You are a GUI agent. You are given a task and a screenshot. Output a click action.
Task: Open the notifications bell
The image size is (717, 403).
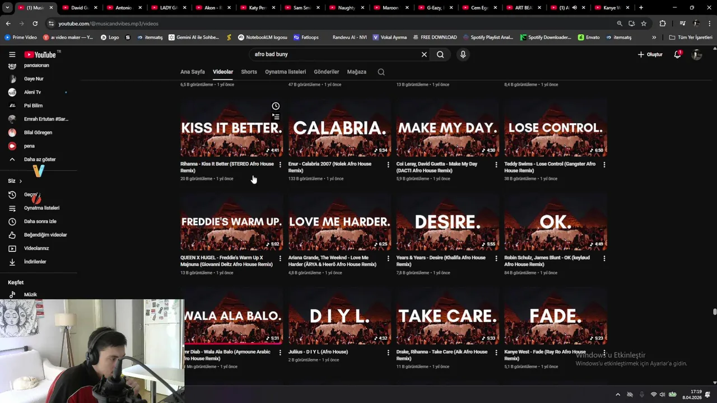pos(677,54)
